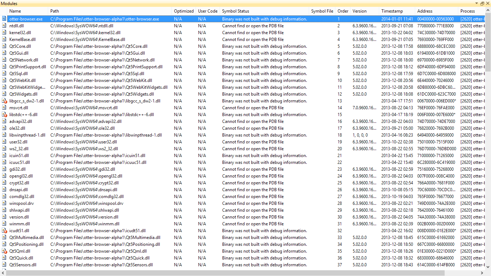Click the otter-browser.exe module icon
Viewport: 491px width, 276px height.
[x=4, y=19]
